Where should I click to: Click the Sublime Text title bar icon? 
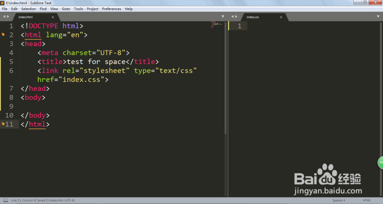[x=3, y=3]
